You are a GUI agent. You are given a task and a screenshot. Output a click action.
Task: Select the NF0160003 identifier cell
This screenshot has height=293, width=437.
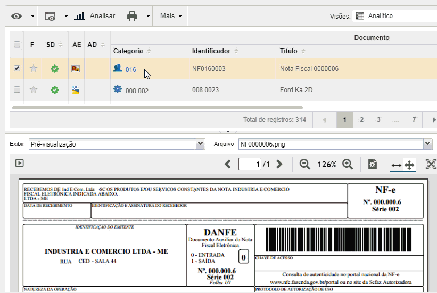233,69
